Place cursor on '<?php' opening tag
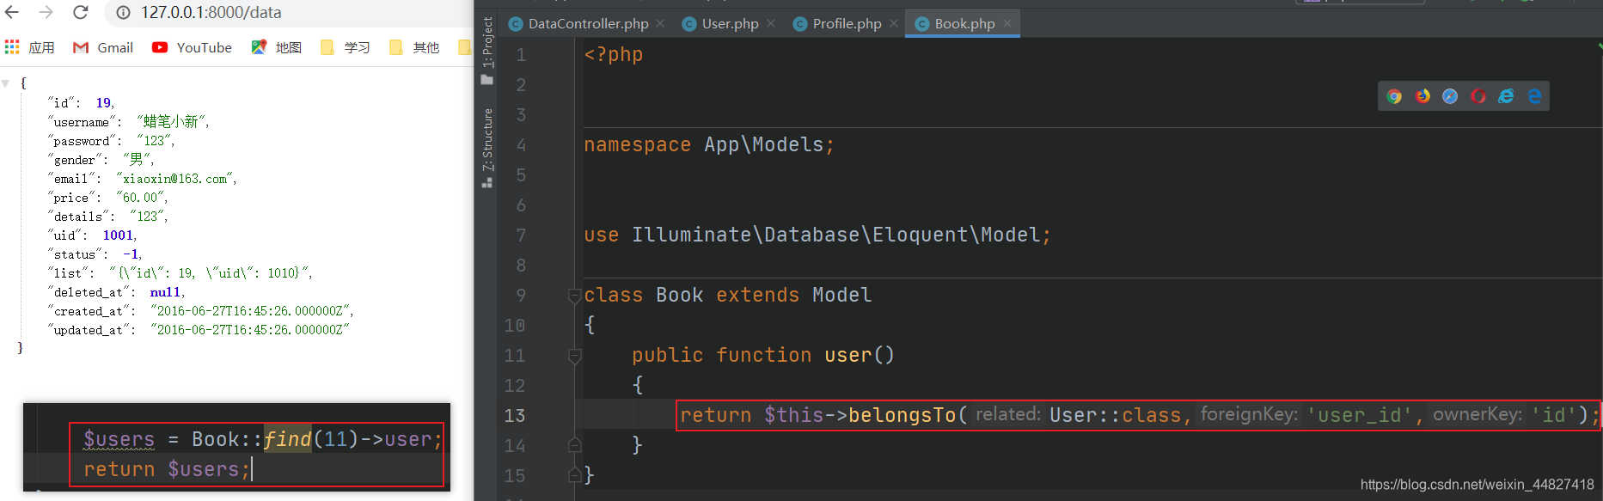The width and height of the screenshot is (1603, 501). [614, 54]
